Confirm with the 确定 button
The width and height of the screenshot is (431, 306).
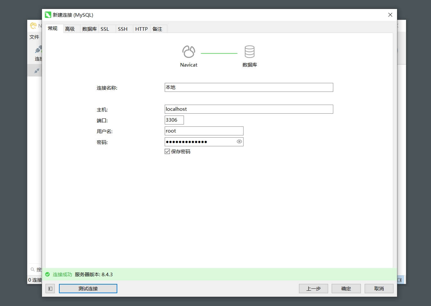(x=346, y=288)
